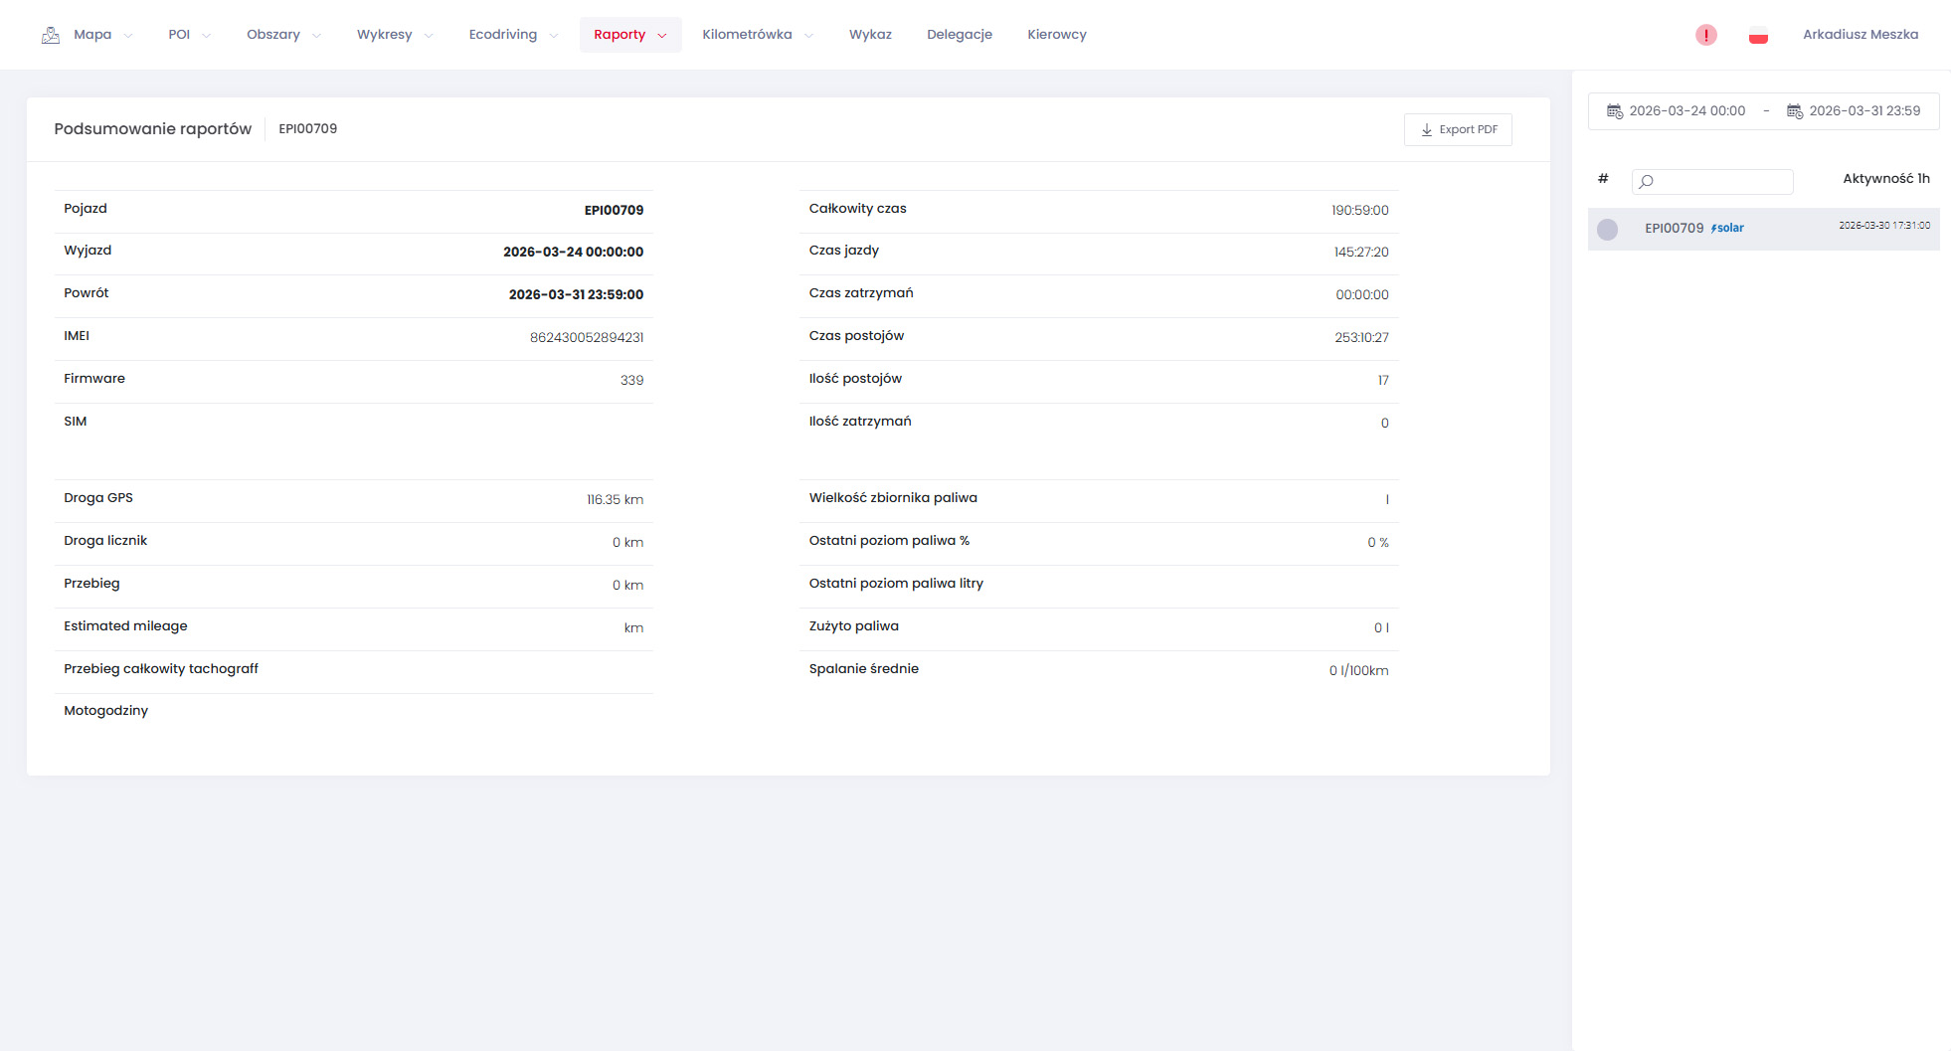Click the solar badge on EPI00709

tap(1727, 229)
